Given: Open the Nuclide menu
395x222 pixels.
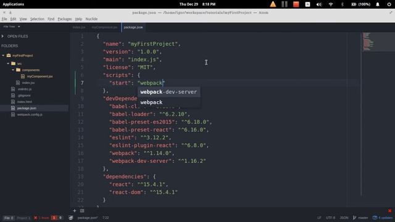Looking at the screenshot, I should coord(91,19).
